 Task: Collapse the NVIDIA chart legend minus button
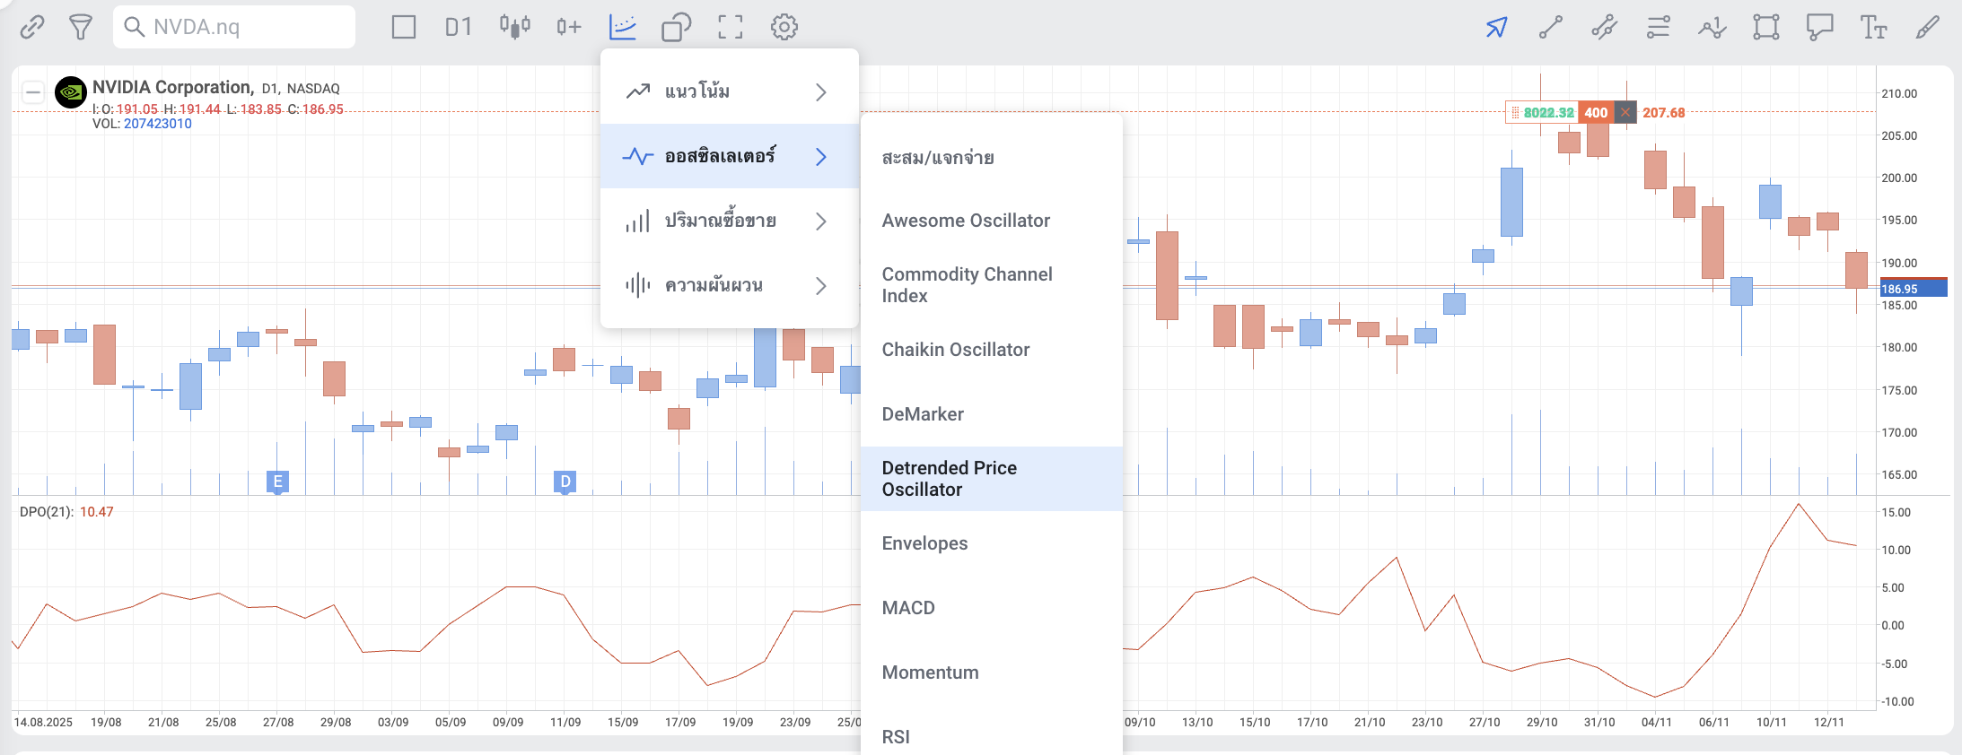33,91
